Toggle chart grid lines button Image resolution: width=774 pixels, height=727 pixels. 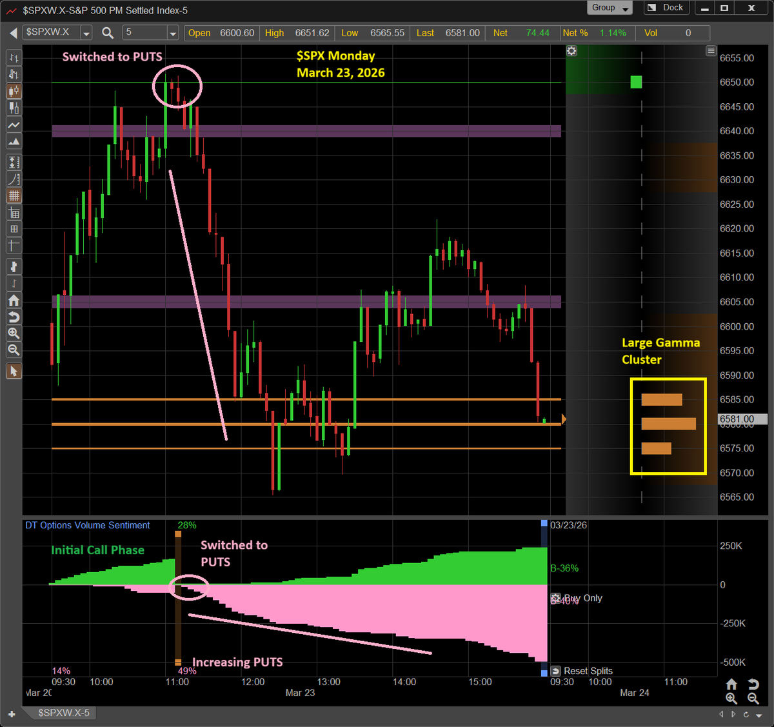pos(14,196)
